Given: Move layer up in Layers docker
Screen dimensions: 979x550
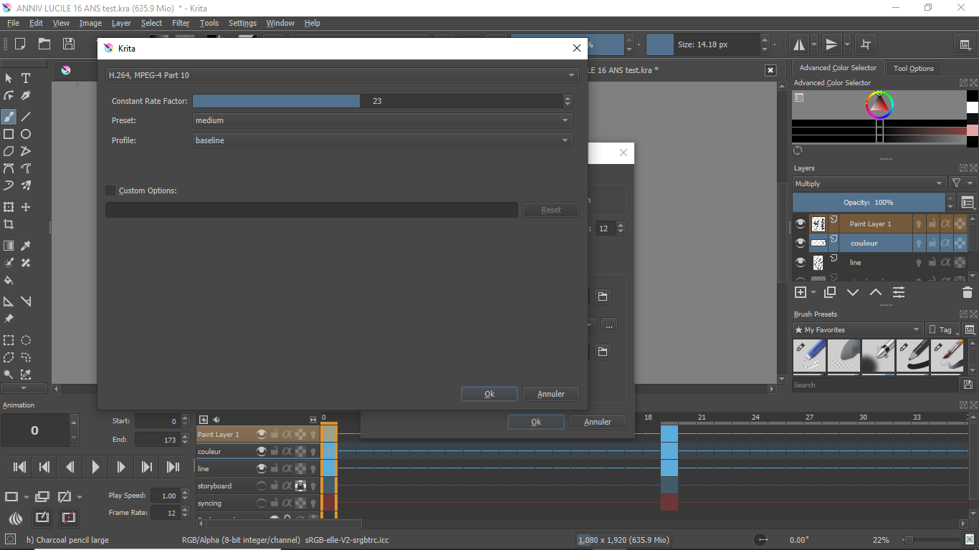Looking at the screenshot, I should click(876, 292).
